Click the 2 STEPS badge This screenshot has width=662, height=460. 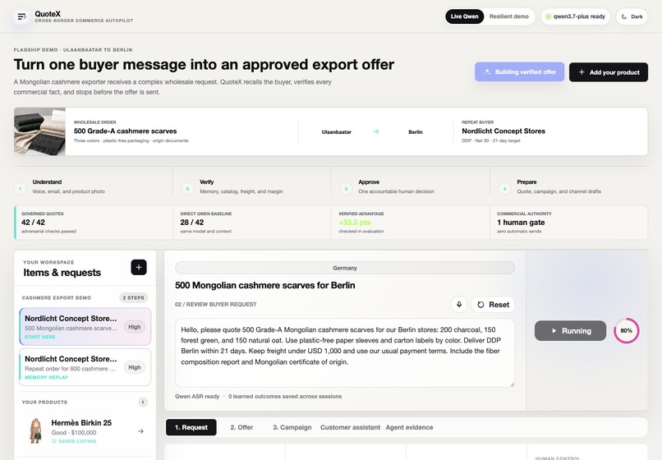[x=133, y=298]
